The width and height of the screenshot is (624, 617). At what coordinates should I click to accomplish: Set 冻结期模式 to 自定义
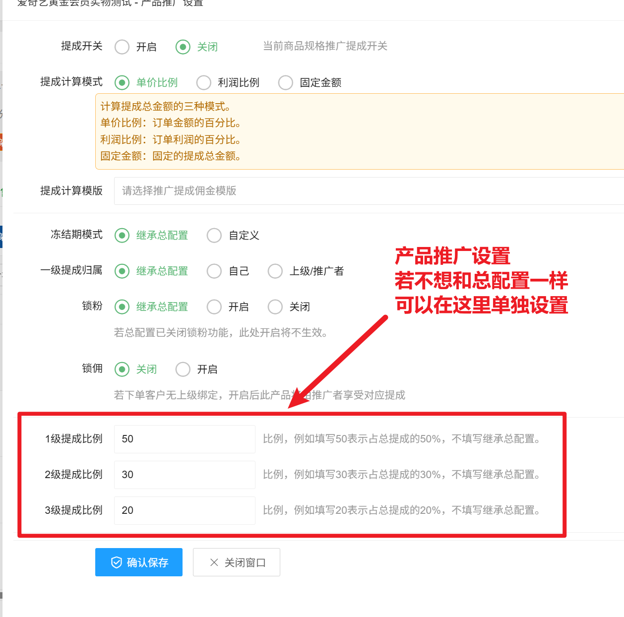coord(214,236)
